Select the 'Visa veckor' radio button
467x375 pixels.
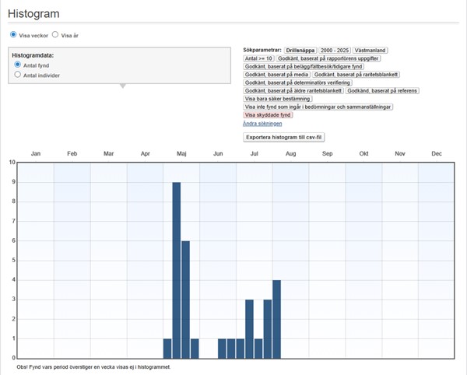click(x=13, y=35)
